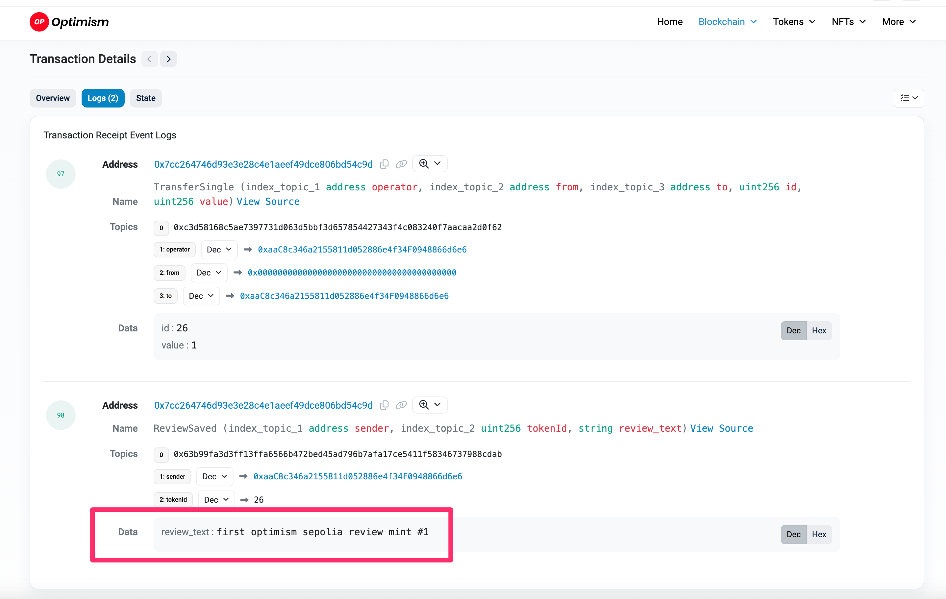The height and width of the screenshot is (599, 946).
Task: View Source of ReviewSaved event
Action: pos(722,428)
